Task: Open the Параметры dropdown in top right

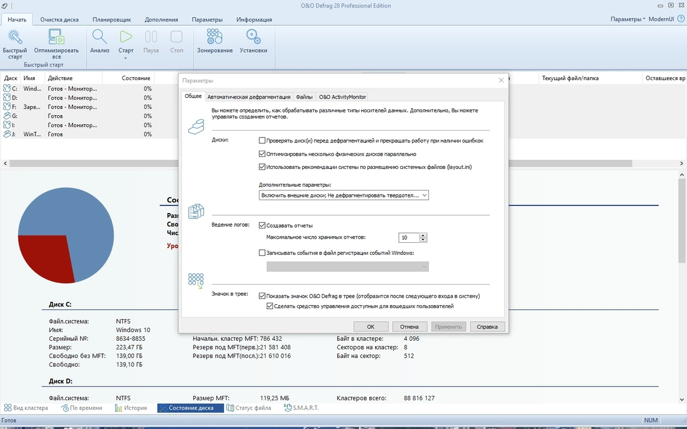Action: click(x=627, y=19)
